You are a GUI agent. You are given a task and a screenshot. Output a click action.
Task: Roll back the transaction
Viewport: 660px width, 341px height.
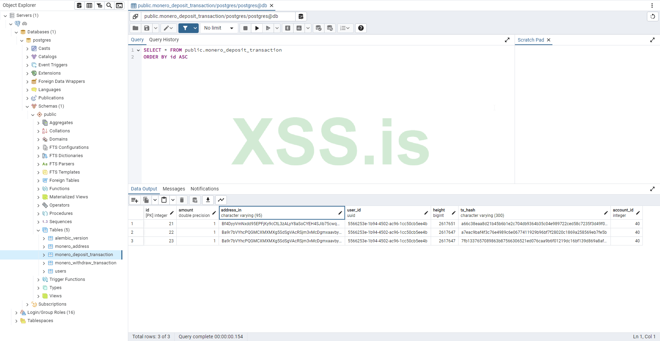(x=330, y=28)
